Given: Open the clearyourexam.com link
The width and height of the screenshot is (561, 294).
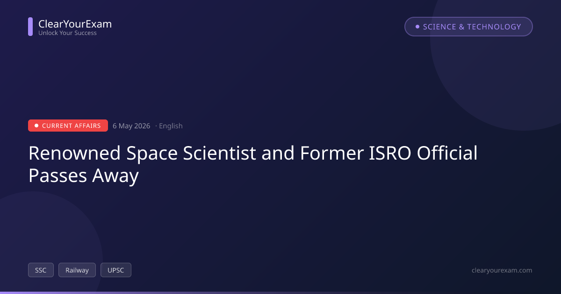Looking at the screenshot, I should click(502, 270).
